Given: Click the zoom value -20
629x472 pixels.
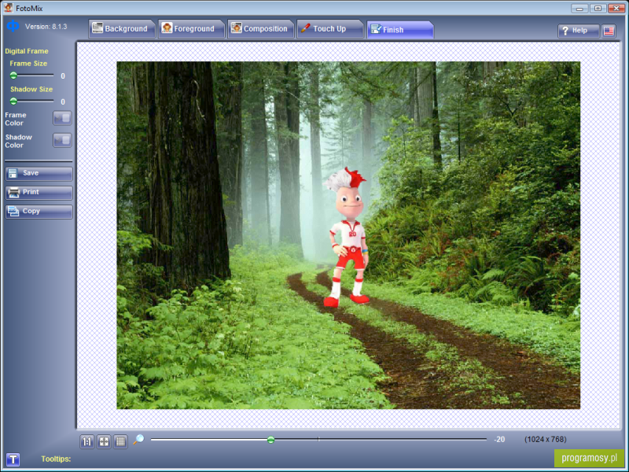Looking at the screenshot, I should [499, 440].
